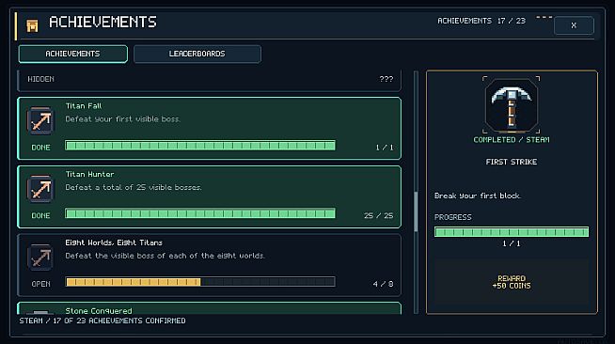Click the OPEN status under Eight Worlds
The width and height of the screenshot is (615, 344).
40,284
